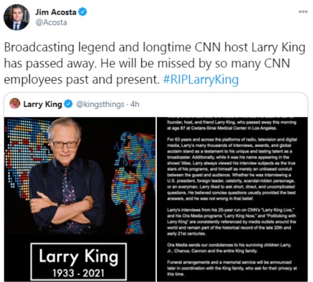Select the main tweet text about Larry King

tap(154, 63)
